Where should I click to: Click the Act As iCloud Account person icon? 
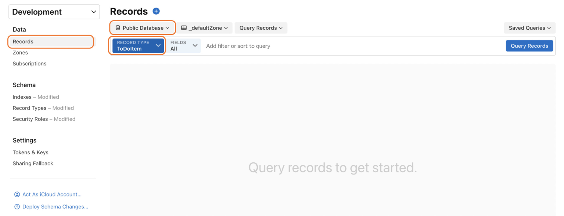point(17,194)
